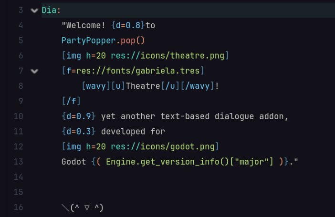Click the ["major"] index on line 13
The height and width of the screenshot is (217, 335).
coord(251,162)
